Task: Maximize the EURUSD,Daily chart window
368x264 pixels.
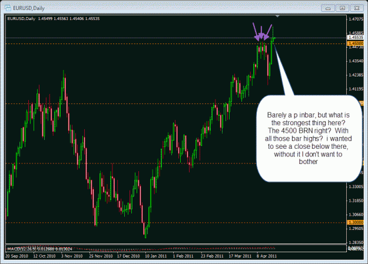Action: coord(343,8)
